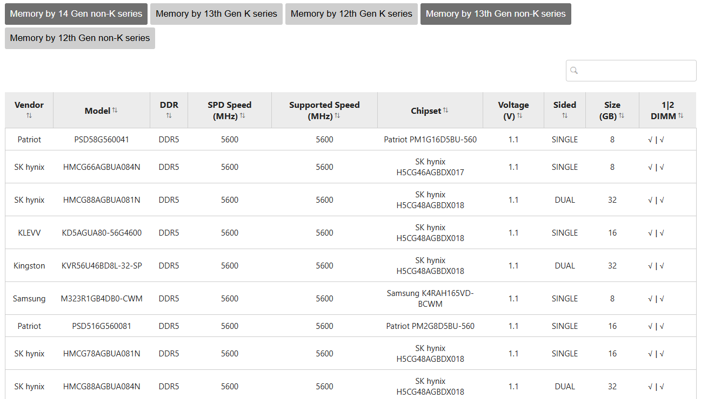Click size 8 in Samsung row

[612, 299]
